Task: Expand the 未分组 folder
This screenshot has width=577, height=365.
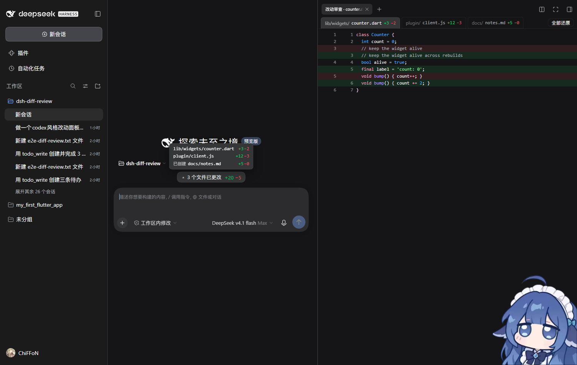Action: (54, 219)
